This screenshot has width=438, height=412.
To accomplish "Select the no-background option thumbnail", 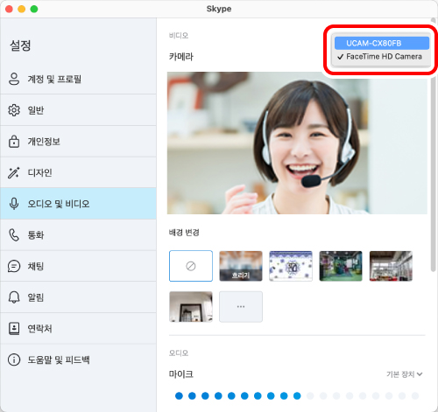I will pyautogui.click(x=191, y=266).
